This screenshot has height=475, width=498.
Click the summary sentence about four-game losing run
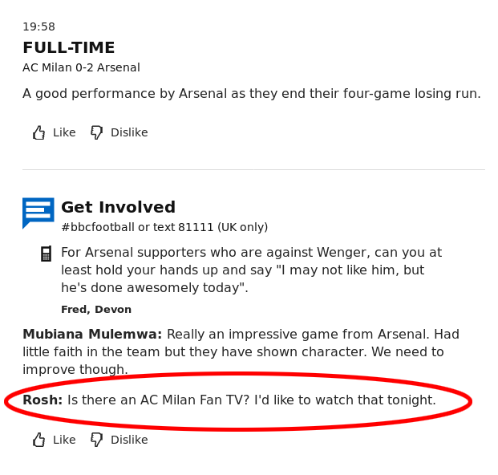[252, 94]
